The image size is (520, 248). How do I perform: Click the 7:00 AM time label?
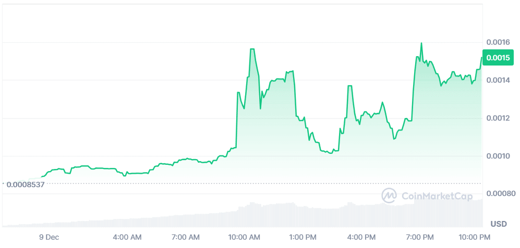(186, 237)
